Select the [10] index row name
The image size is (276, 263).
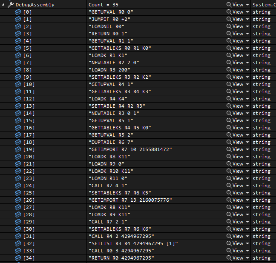29,84
